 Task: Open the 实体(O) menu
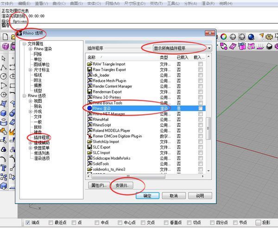click(94, 3)
